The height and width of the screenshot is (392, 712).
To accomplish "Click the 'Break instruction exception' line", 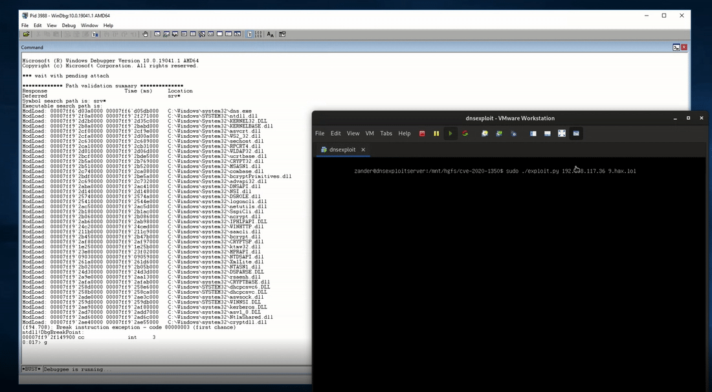I will (x=129, y=327).
